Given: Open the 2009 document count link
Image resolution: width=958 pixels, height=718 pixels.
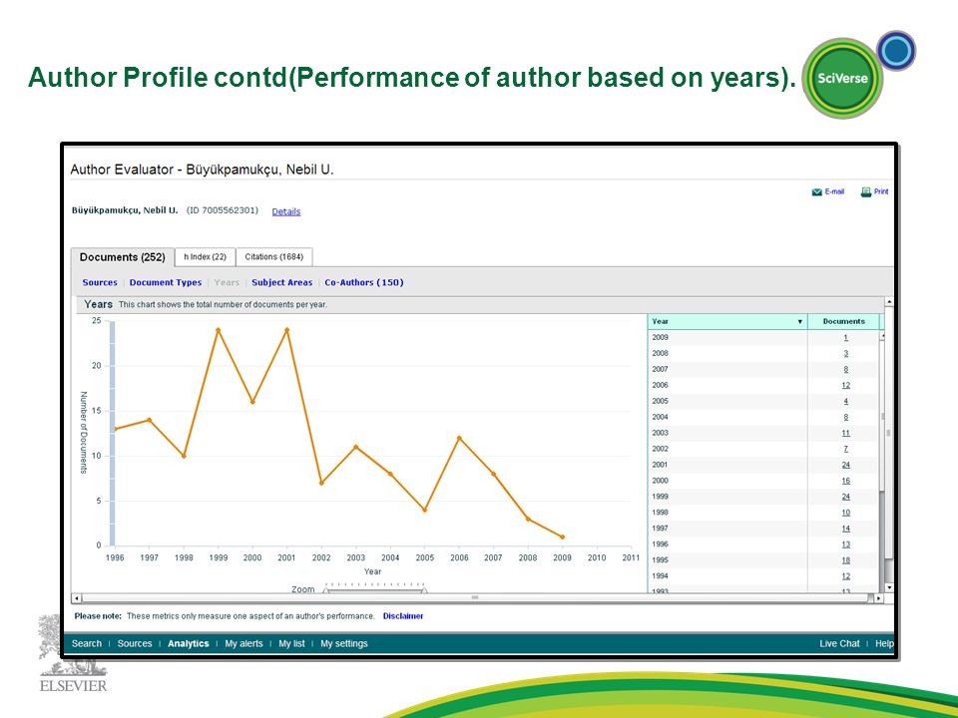Looking at the screenshot, I should pyautogui.click(x=845, y=338).
